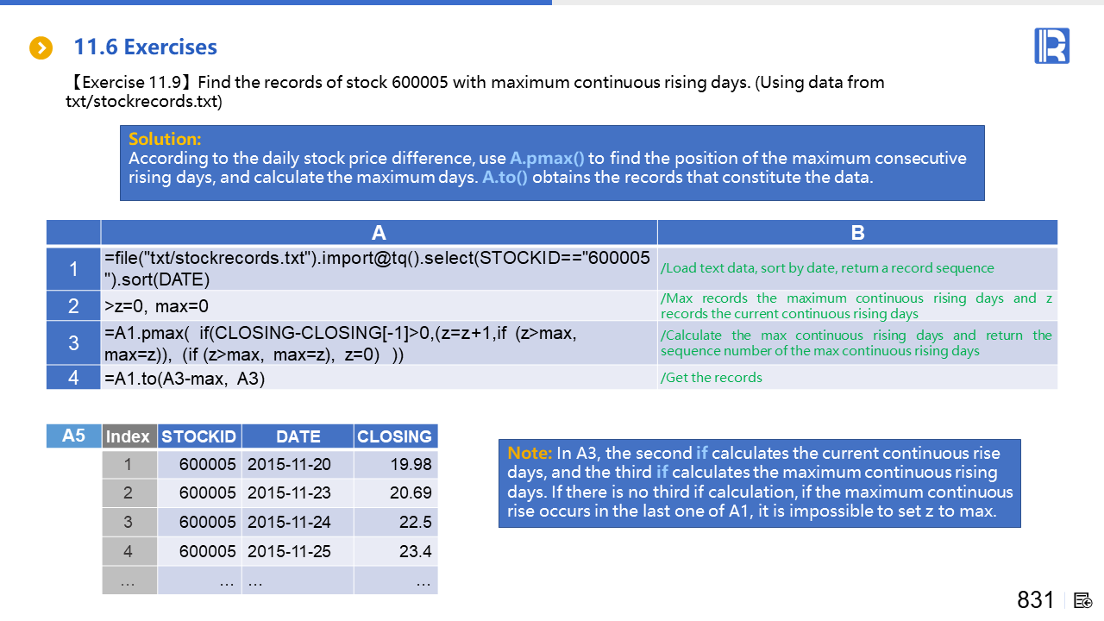Click the DATE column header in results
Screen dimensions: 1104x621
pos(298,436)
